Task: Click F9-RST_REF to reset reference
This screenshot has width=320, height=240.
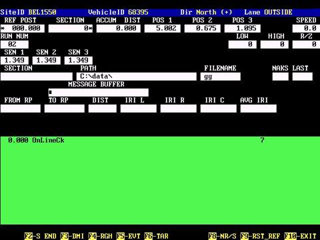Action: coord(260,236)
